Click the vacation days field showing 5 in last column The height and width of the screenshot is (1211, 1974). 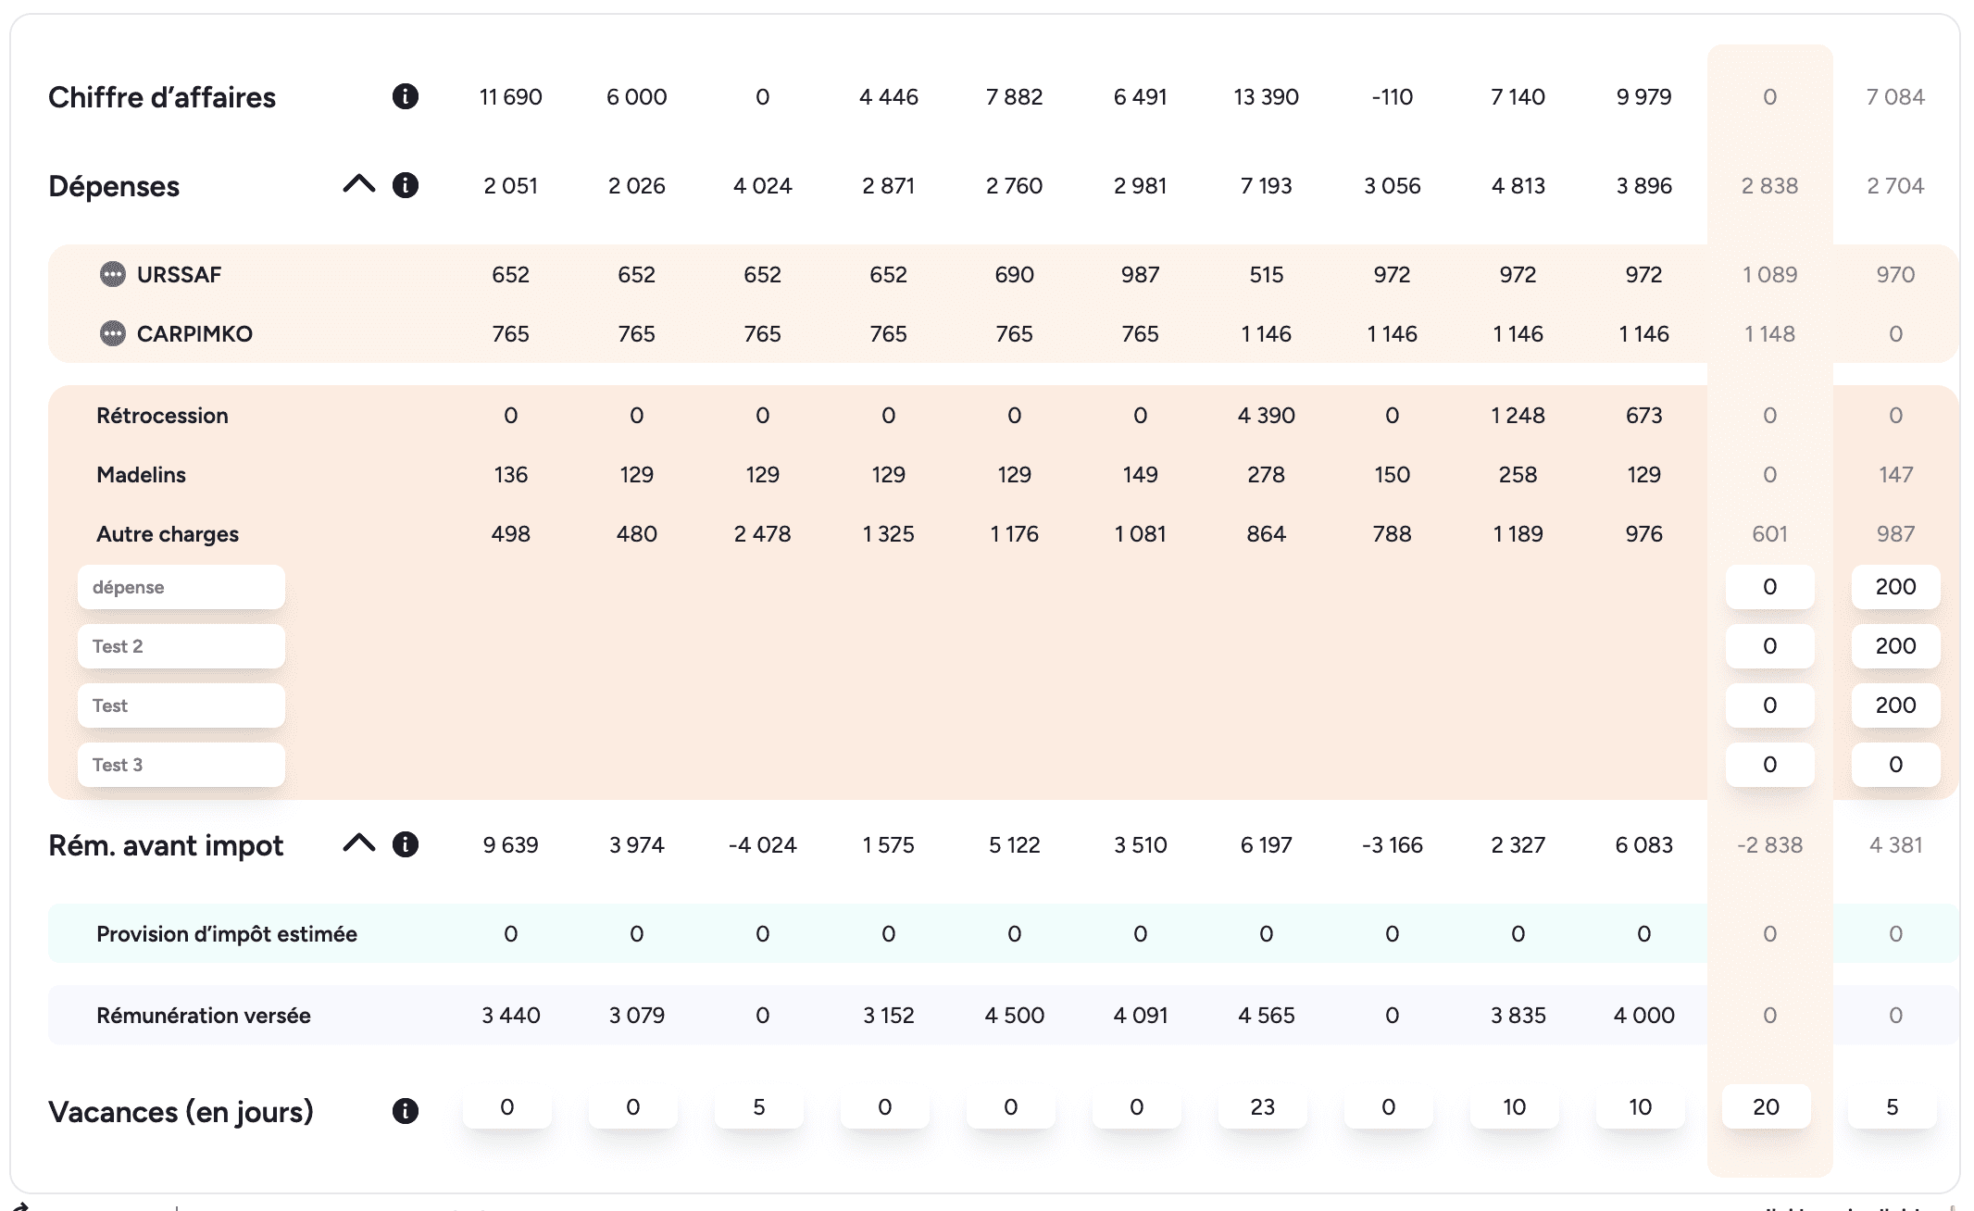coord(1892,1107)
